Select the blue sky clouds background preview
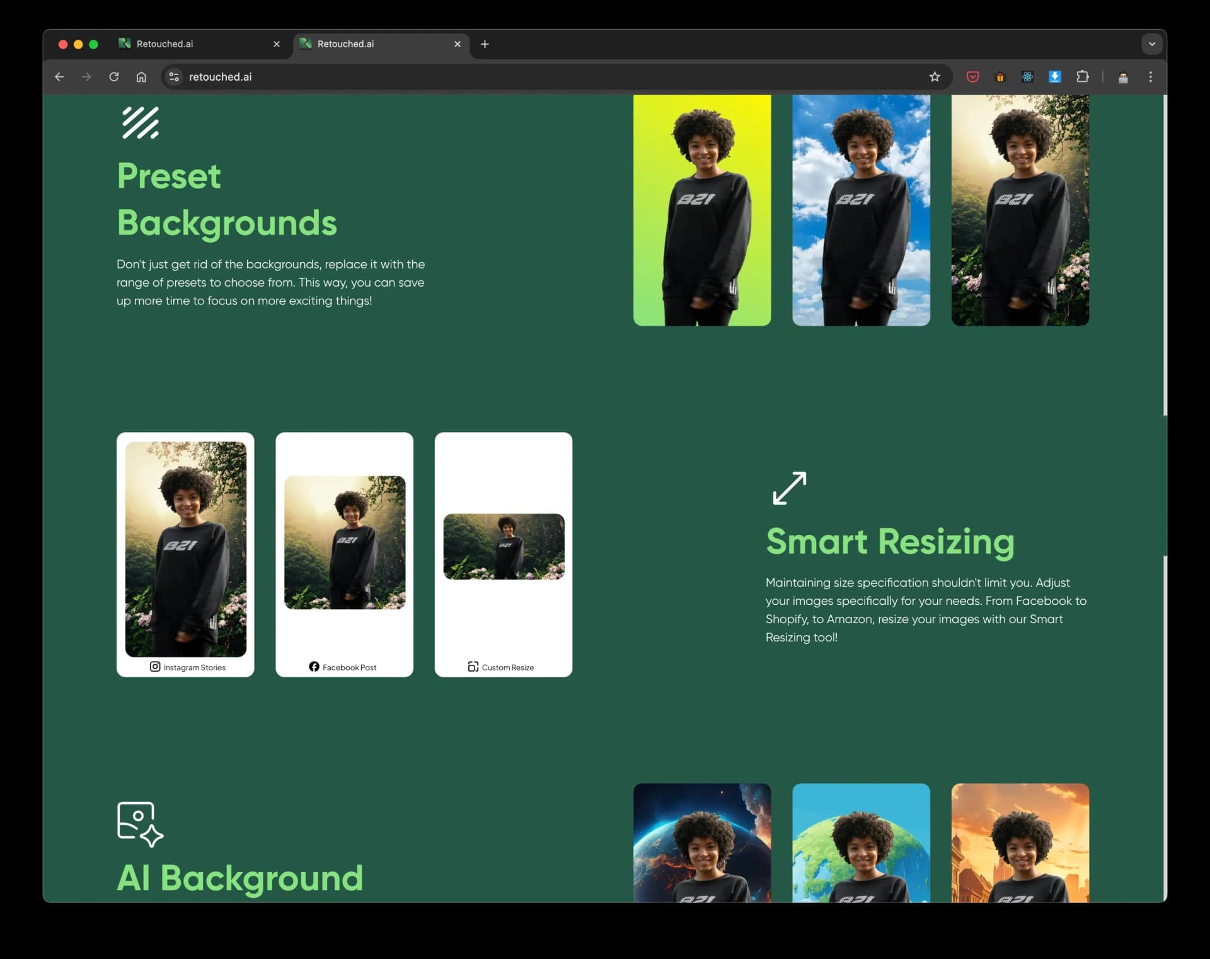The width and height of the screenshot is (1210, 959). pos(861,210)
